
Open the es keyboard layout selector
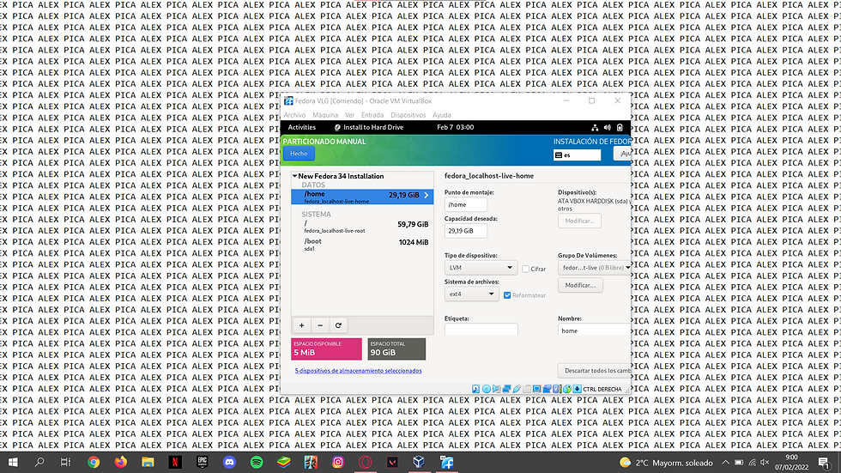pyautogui.click(x=577, y=155)
